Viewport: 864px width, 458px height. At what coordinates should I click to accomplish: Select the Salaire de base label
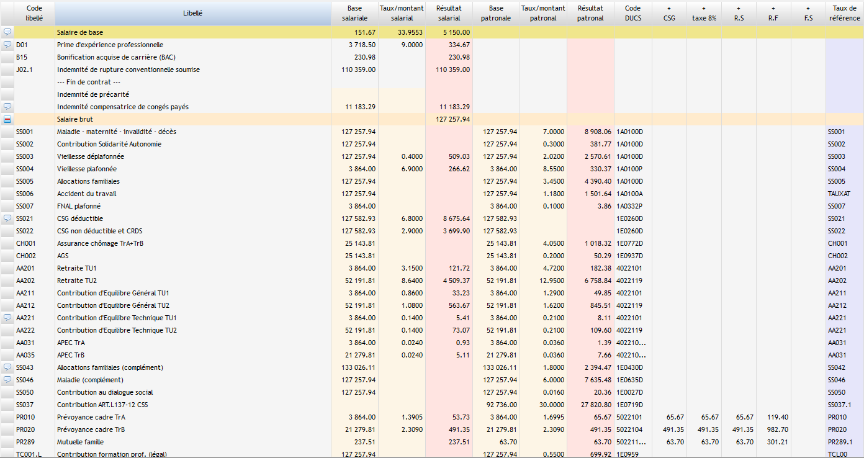click(x=80, y=32)
